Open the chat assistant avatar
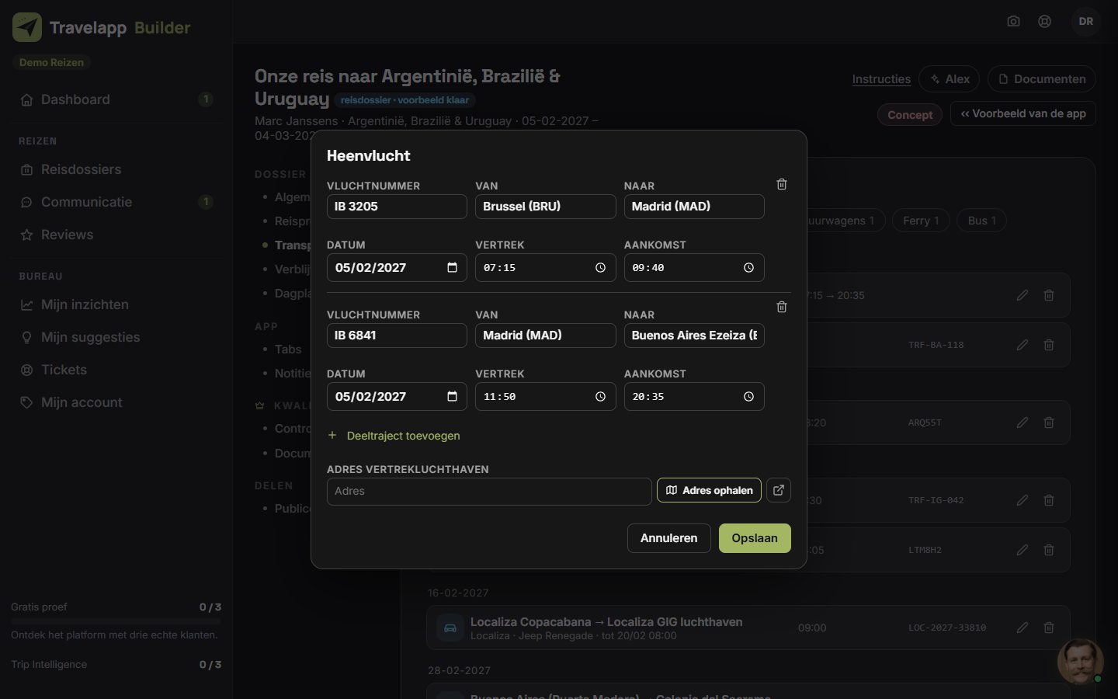The image size is (1118, 699). (1080, 661)
